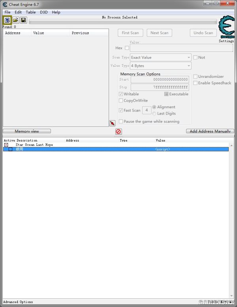Click the Undo Scan button
This screenshot has width=237, height=307.
[203, 33]
